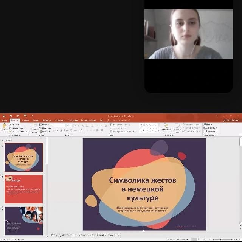The height and width of the screenshot is (242, 242).
Task: Switch to the Insert (Вставка) ribbon tab
Action: pos(25,120)
